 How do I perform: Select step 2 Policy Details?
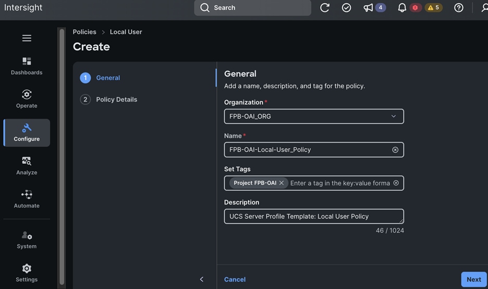tap(108, 100)
